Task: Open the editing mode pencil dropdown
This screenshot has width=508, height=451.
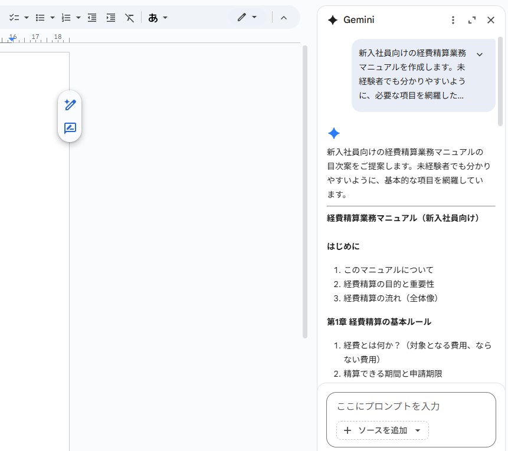Action: (247, 18)
